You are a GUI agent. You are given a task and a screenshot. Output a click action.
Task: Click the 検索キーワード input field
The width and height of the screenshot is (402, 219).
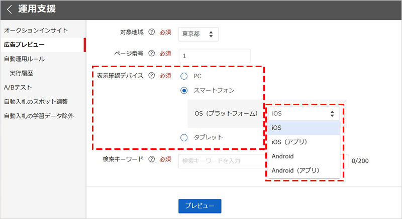[x=221, y=160]
